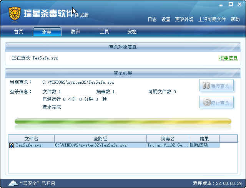Click the 测试版 label by the title
This screenshot has height=188, width=246.
click(x=82, y=15)
